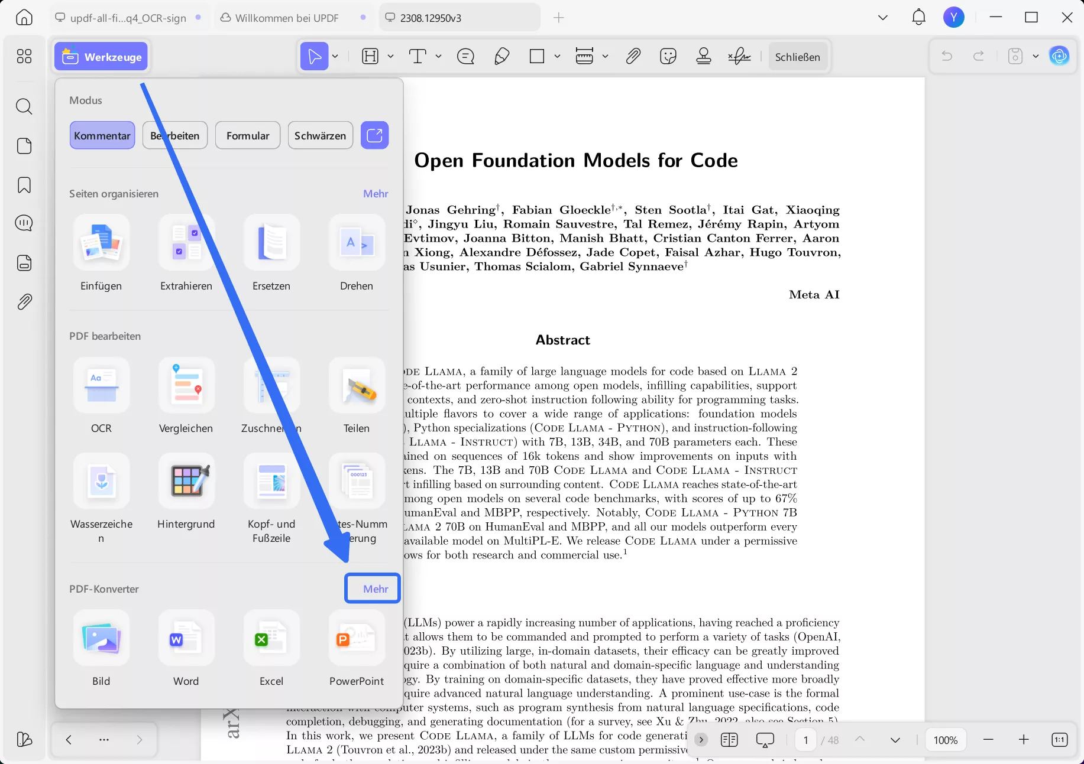The height and width of the screenshot is (764, 1084).
Task: Click Mehr under PDF-Konverter
Action: point(372,588)
